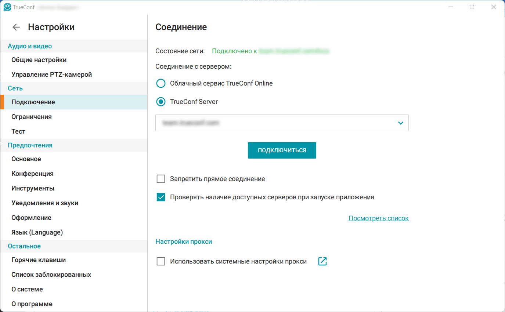Open the Посмотреть список link
The width and height of the screenshot is (505, 312).
[x=379, y=218]
